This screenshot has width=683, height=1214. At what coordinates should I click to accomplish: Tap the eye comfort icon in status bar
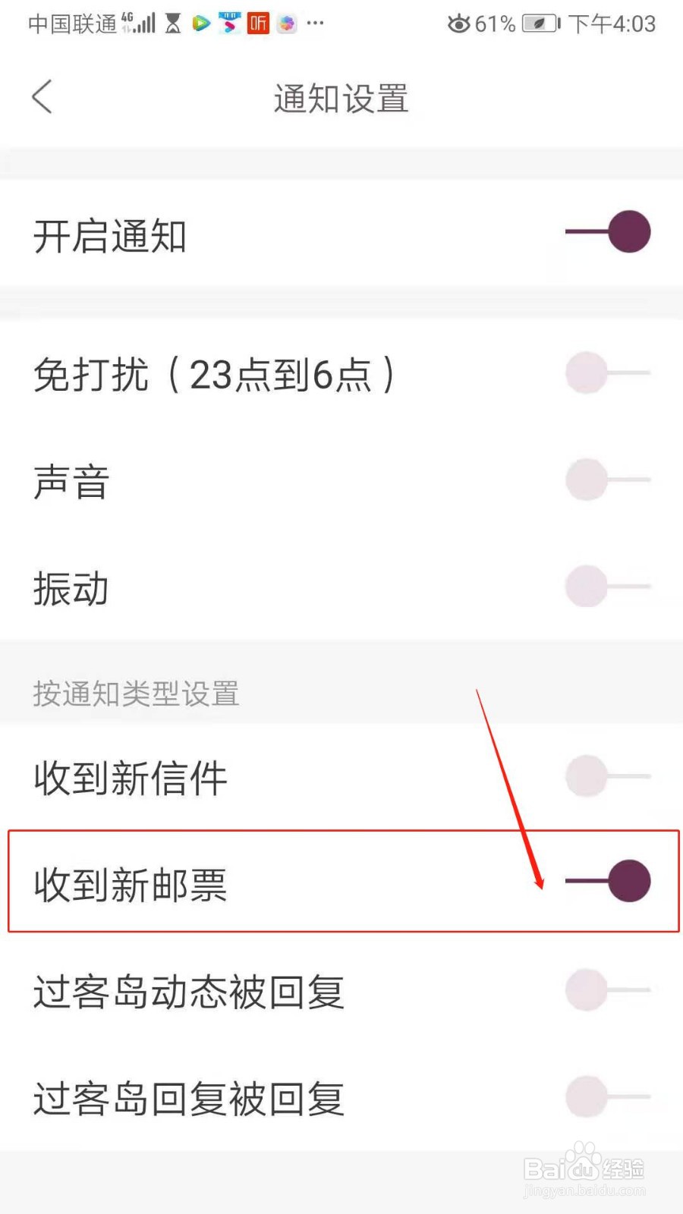458,24
